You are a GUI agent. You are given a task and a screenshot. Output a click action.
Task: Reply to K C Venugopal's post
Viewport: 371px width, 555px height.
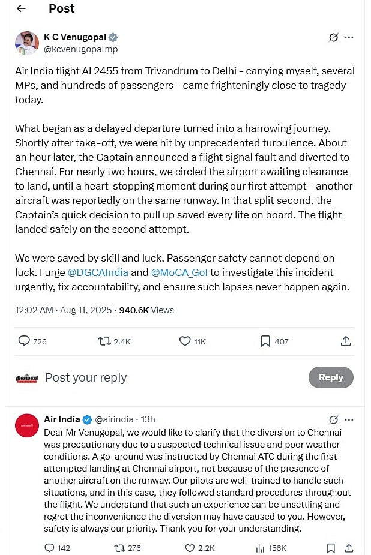tap(24, 341)
